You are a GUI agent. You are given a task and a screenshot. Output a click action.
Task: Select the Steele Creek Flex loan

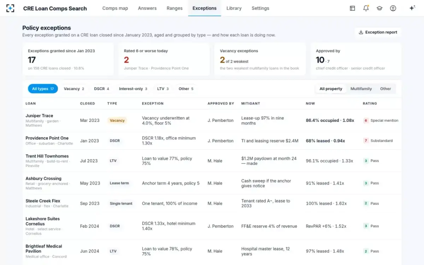pos(43,201)
